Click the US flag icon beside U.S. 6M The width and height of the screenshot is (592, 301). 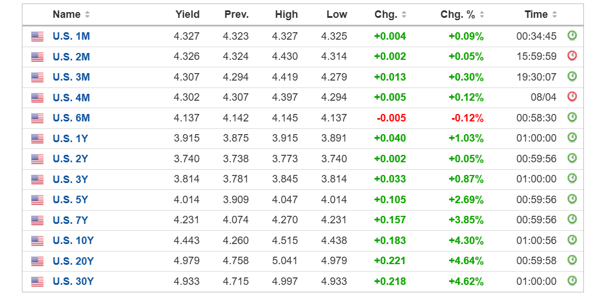(x=37, y=118)
